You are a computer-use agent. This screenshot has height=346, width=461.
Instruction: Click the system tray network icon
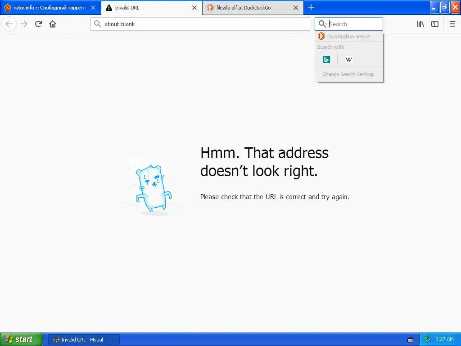coord(427,340)
